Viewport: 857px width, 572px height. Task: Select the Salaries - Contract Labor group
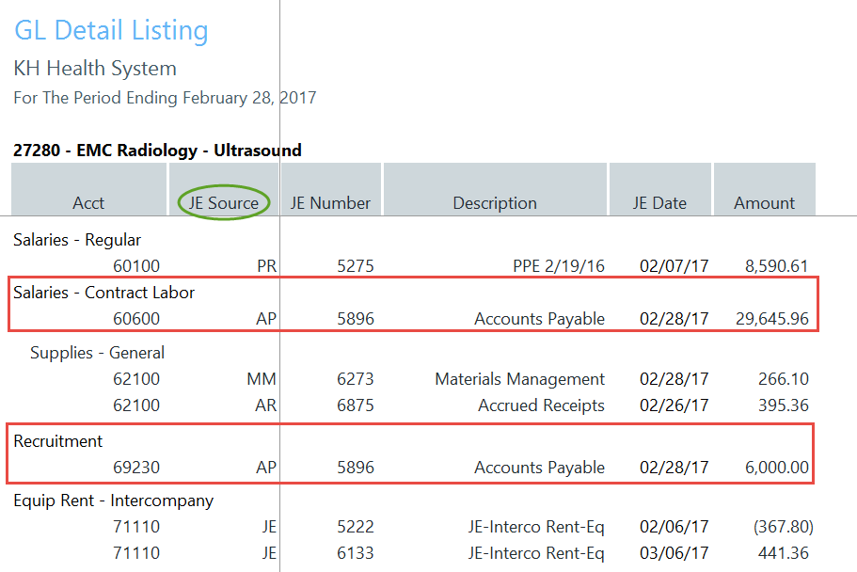click(103, 293)
